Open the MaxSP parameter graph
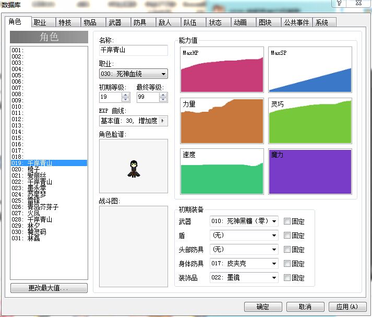Screen dimensions: 372x317 click(310, 69)
